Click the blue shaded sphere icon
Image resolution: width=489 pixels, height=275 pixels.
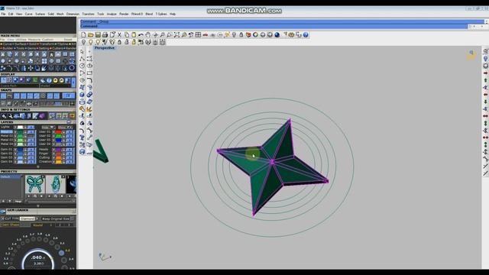(277, 35)
